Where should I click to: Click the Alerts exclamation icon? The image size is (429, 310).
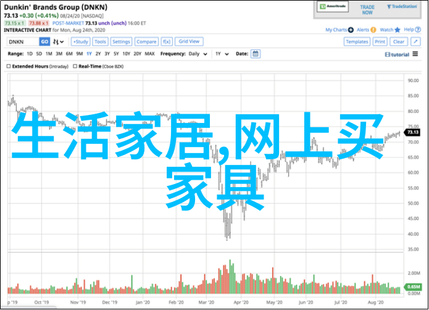click(373, 30)
